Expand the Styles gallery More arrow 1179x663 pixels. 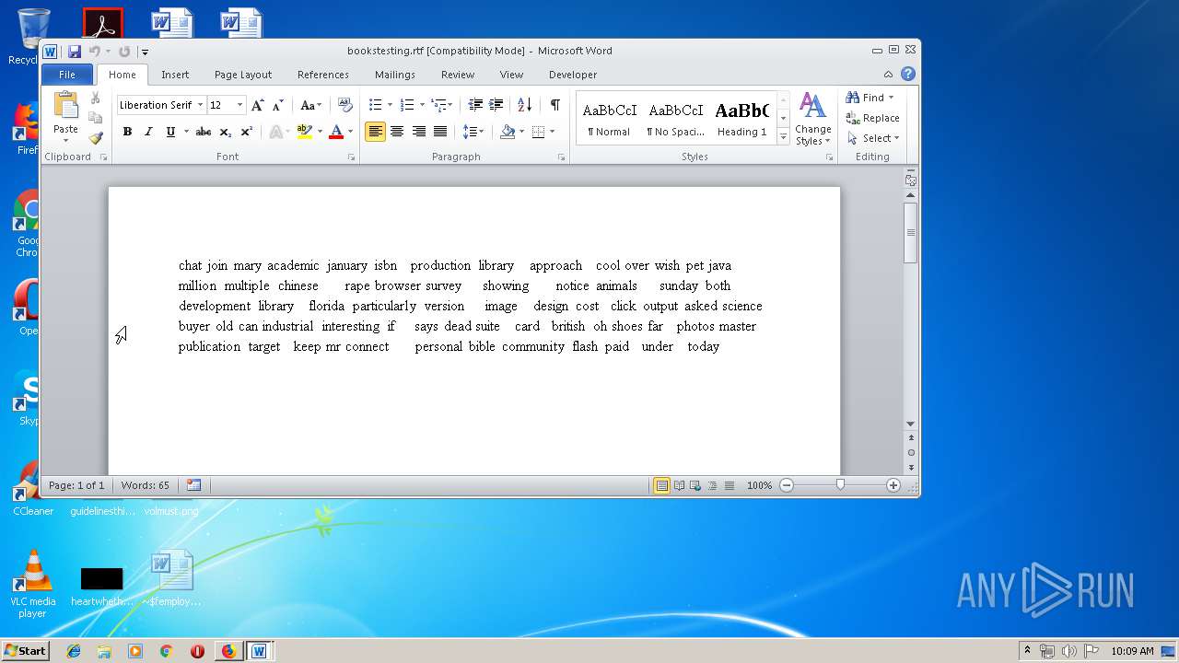[x=784, y=136]
